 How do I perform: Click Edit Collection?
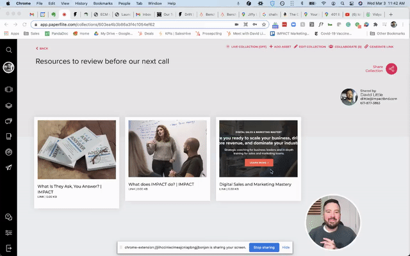[310, 47]
